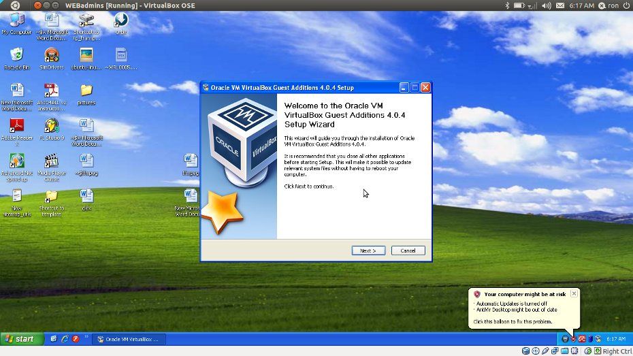Select the ocx Word document icon
This screenshot has width=633, height=356.
(x=86, y=200)
